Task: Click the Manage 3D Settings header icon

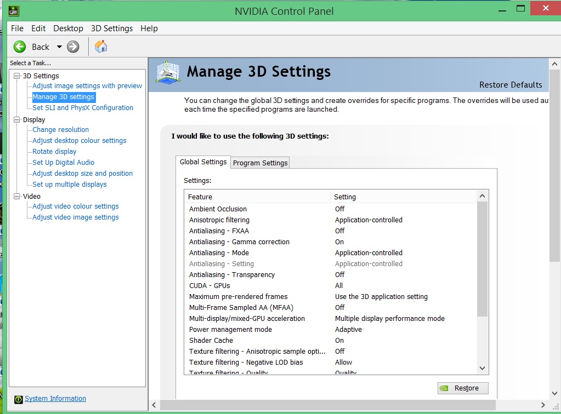Action: click(167, 72)
